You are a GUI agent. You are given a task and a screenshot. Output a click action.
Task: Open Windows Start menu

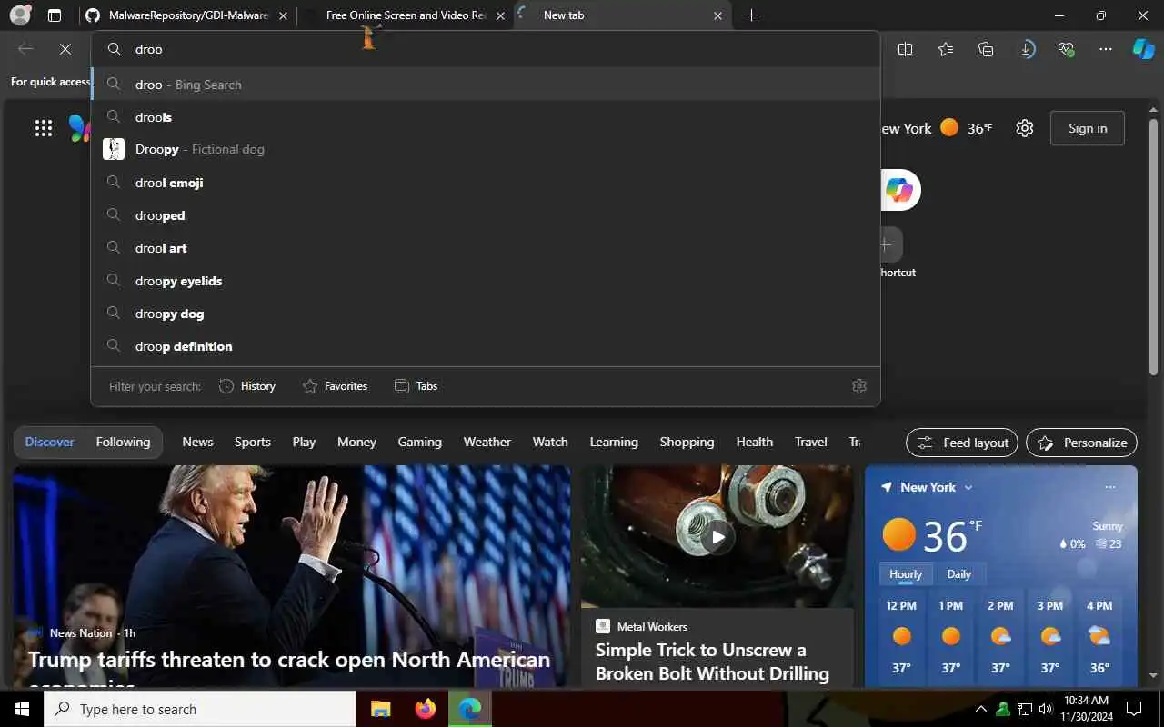point(22,709)
